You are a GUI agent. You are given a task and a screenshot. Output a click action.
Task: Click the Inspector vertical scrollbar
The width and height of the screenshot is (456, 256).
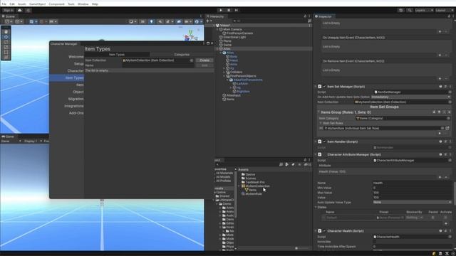click(x=455, y=193)
